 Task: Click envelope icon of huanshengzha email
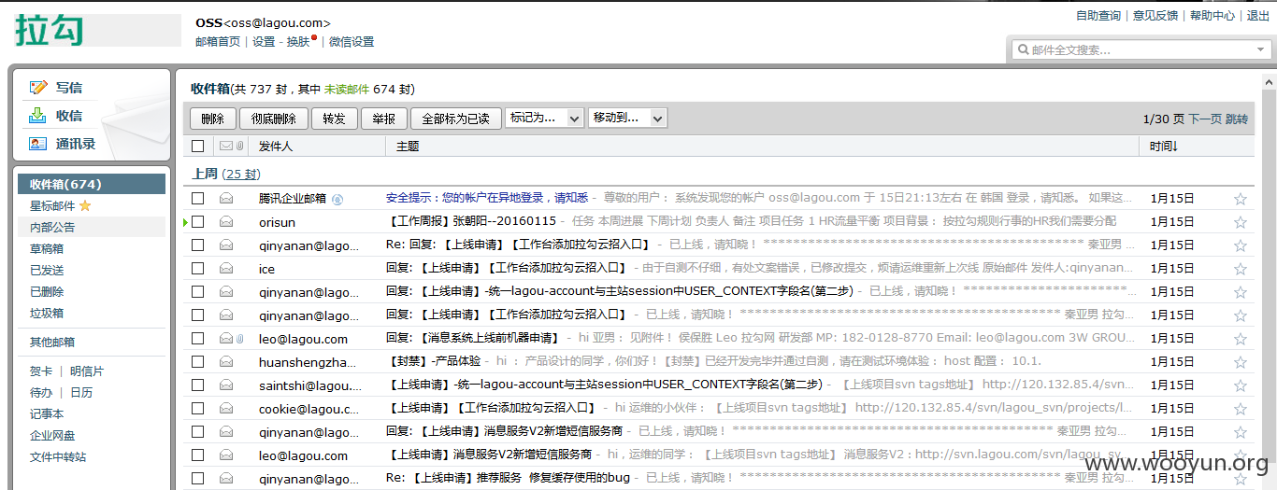[226, 361]
